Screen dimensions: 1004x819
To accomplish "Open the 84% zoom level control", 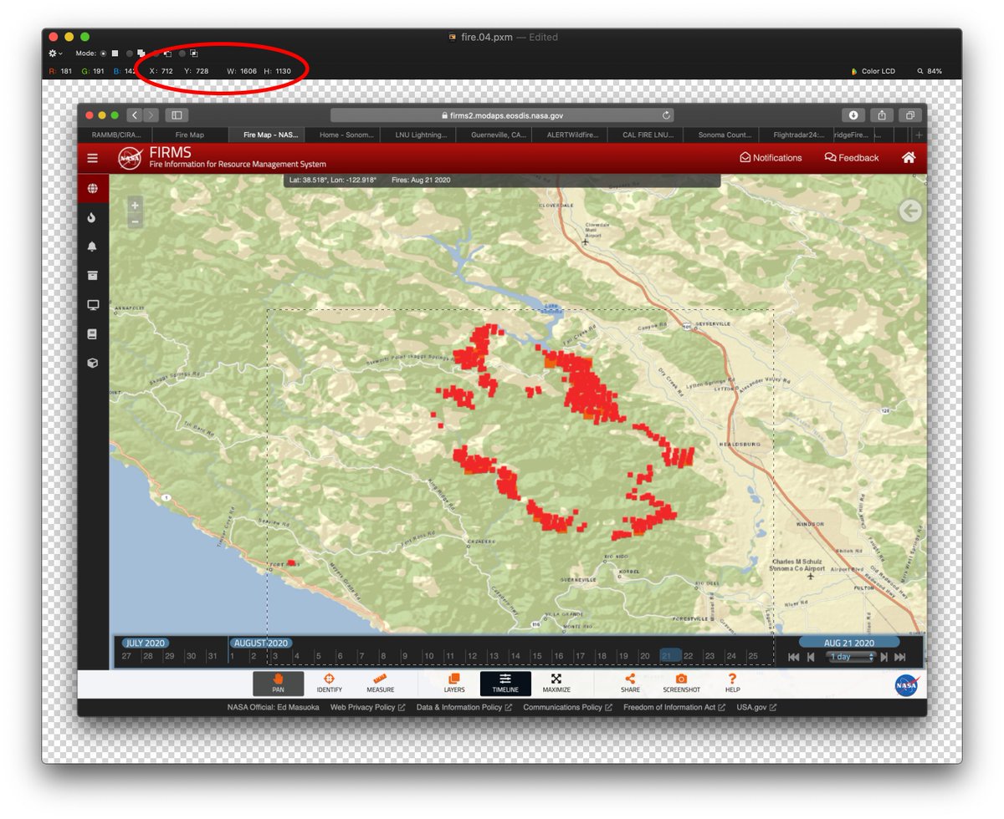I will point(930,71).
